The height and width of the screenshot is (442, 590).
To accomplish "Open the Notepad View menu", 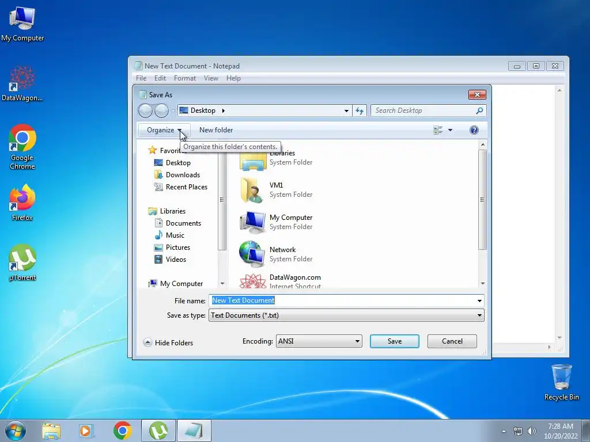I will pos(211,78).
